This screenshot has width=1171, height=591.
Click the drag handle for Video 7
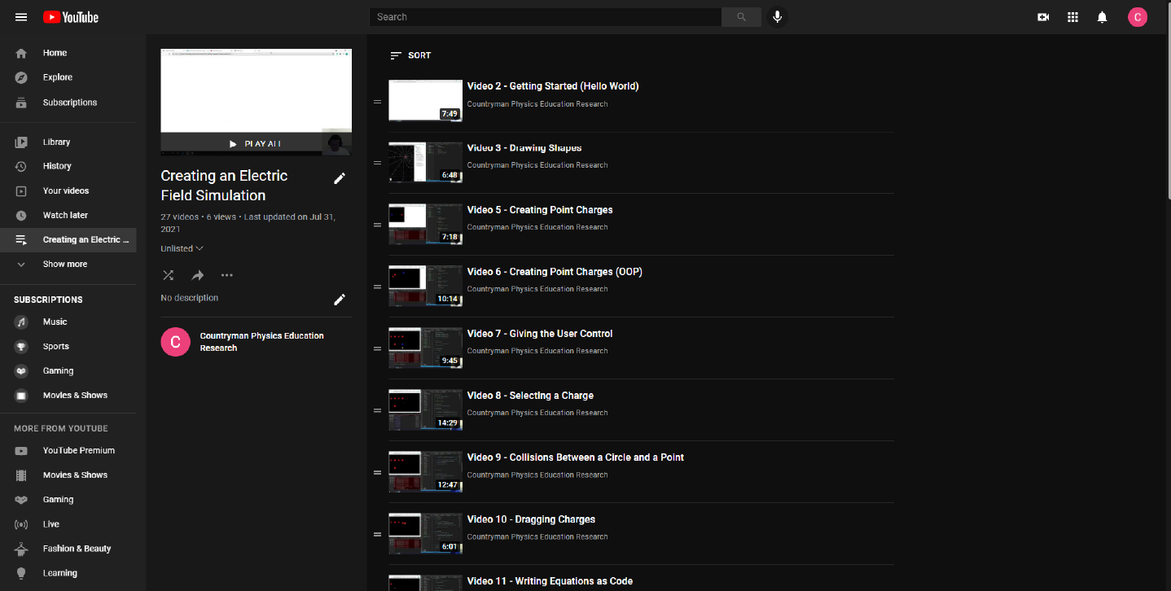[x=377, y=348]
